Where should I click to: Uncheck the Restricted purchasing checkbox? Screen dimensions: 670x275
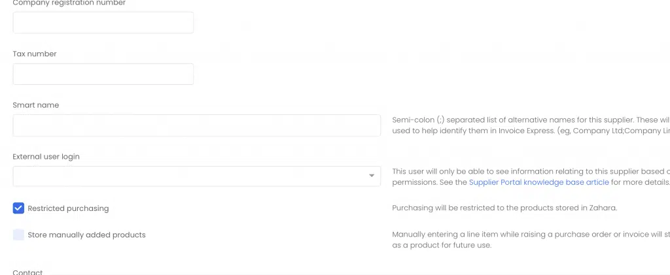click(18, 208)
